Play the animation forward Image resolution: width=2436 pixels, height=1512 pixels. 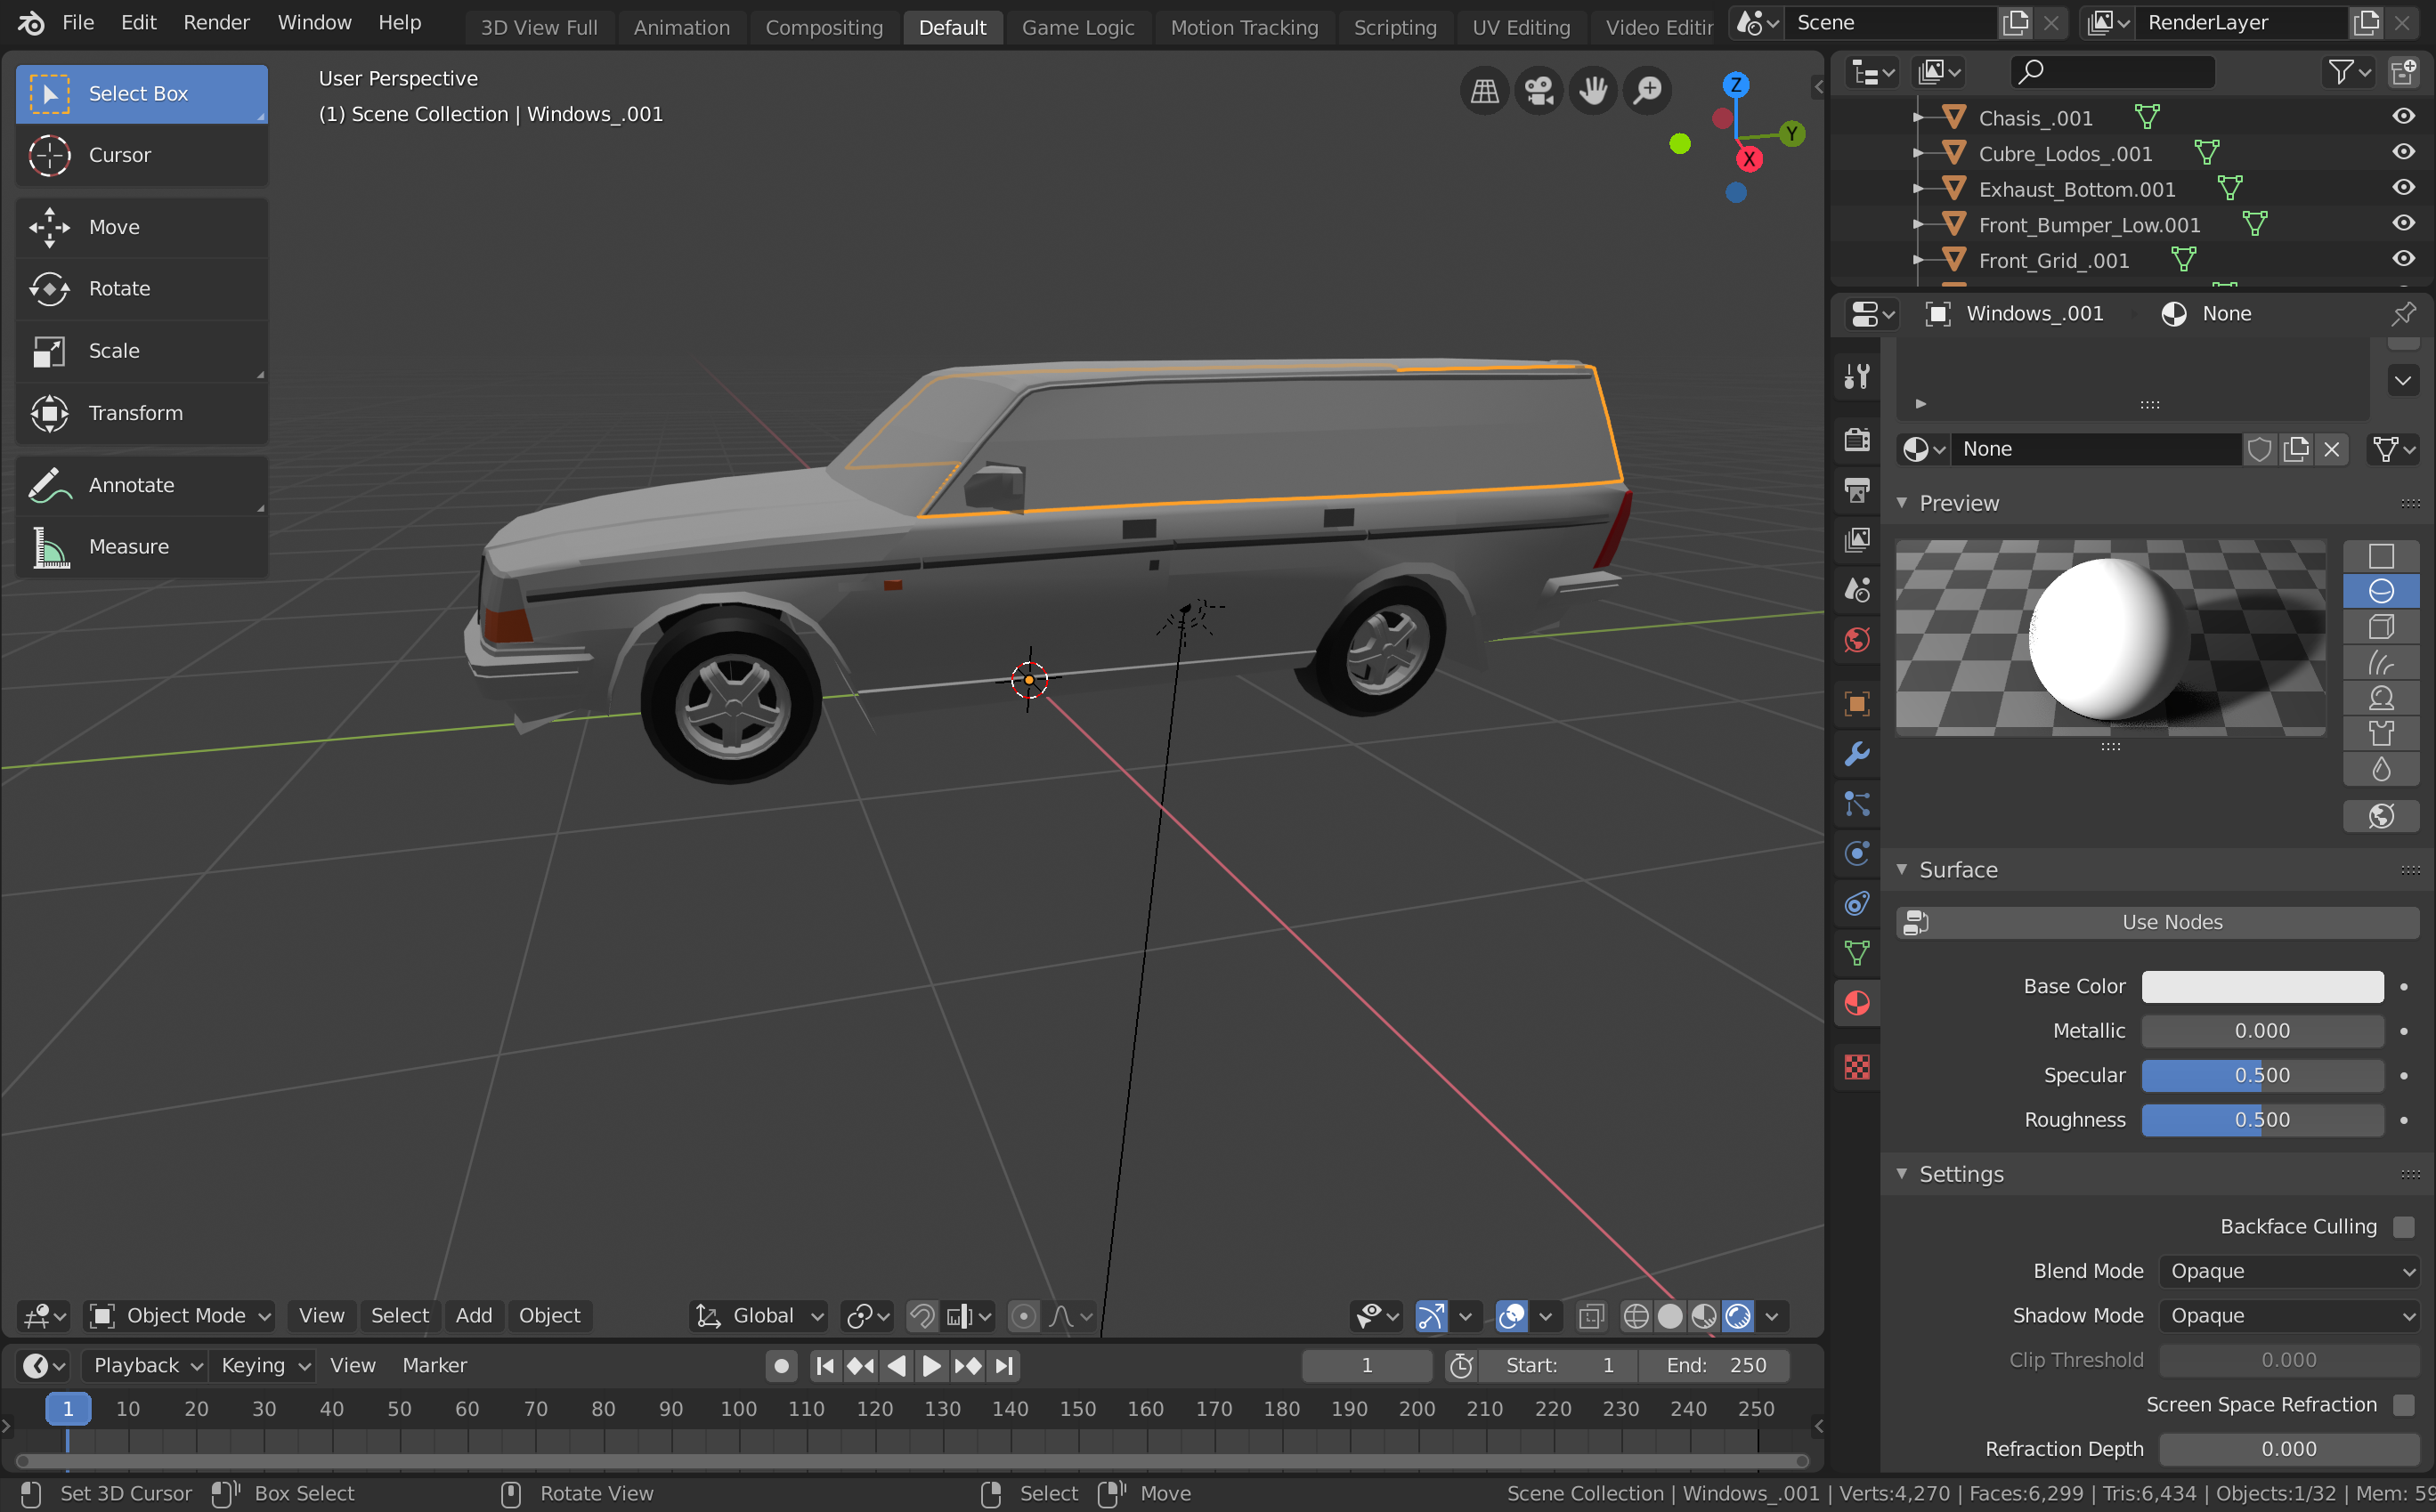pos(930,1366)
